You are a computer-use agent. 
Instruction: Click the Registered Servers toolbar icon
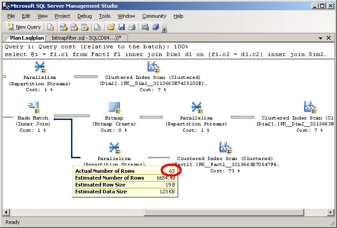pos(156,27)
